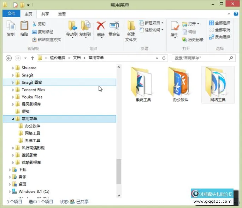The height and width of the screenshot is (208, 242).
Task: Select 优酷影视库 in the tree
Action: [31, 162]
